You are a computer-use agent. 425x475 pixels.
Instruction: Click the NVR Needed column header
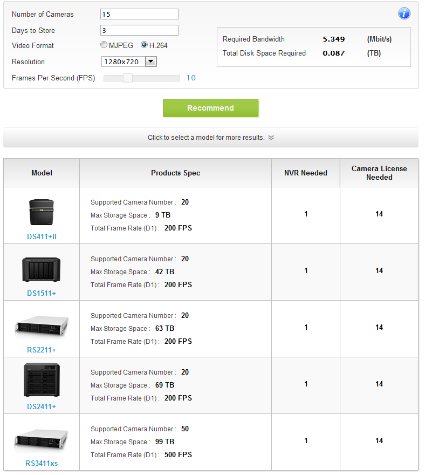click(306, 173)
